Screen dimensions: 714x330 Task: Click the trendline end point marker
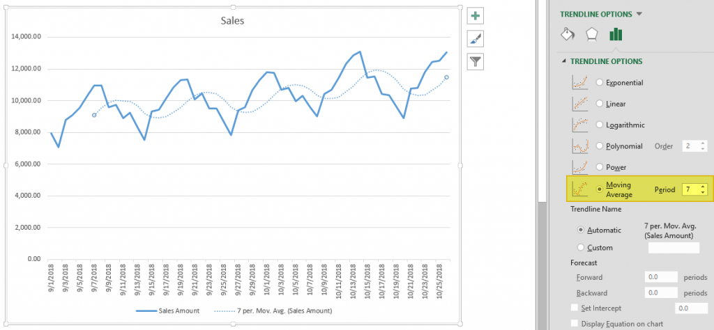click(447, 77)
